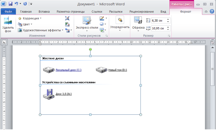This screenshot has width=216, height=130.
Task: Click the Жесткие диски heading
Action: point(53,58)
